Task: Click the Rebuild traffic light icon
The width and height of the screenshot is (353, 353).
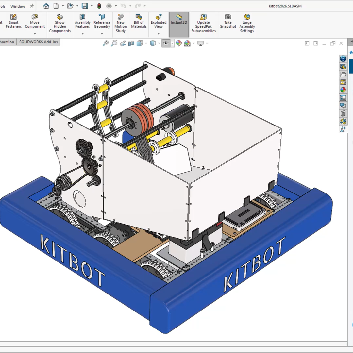Action: pos(99,6)
